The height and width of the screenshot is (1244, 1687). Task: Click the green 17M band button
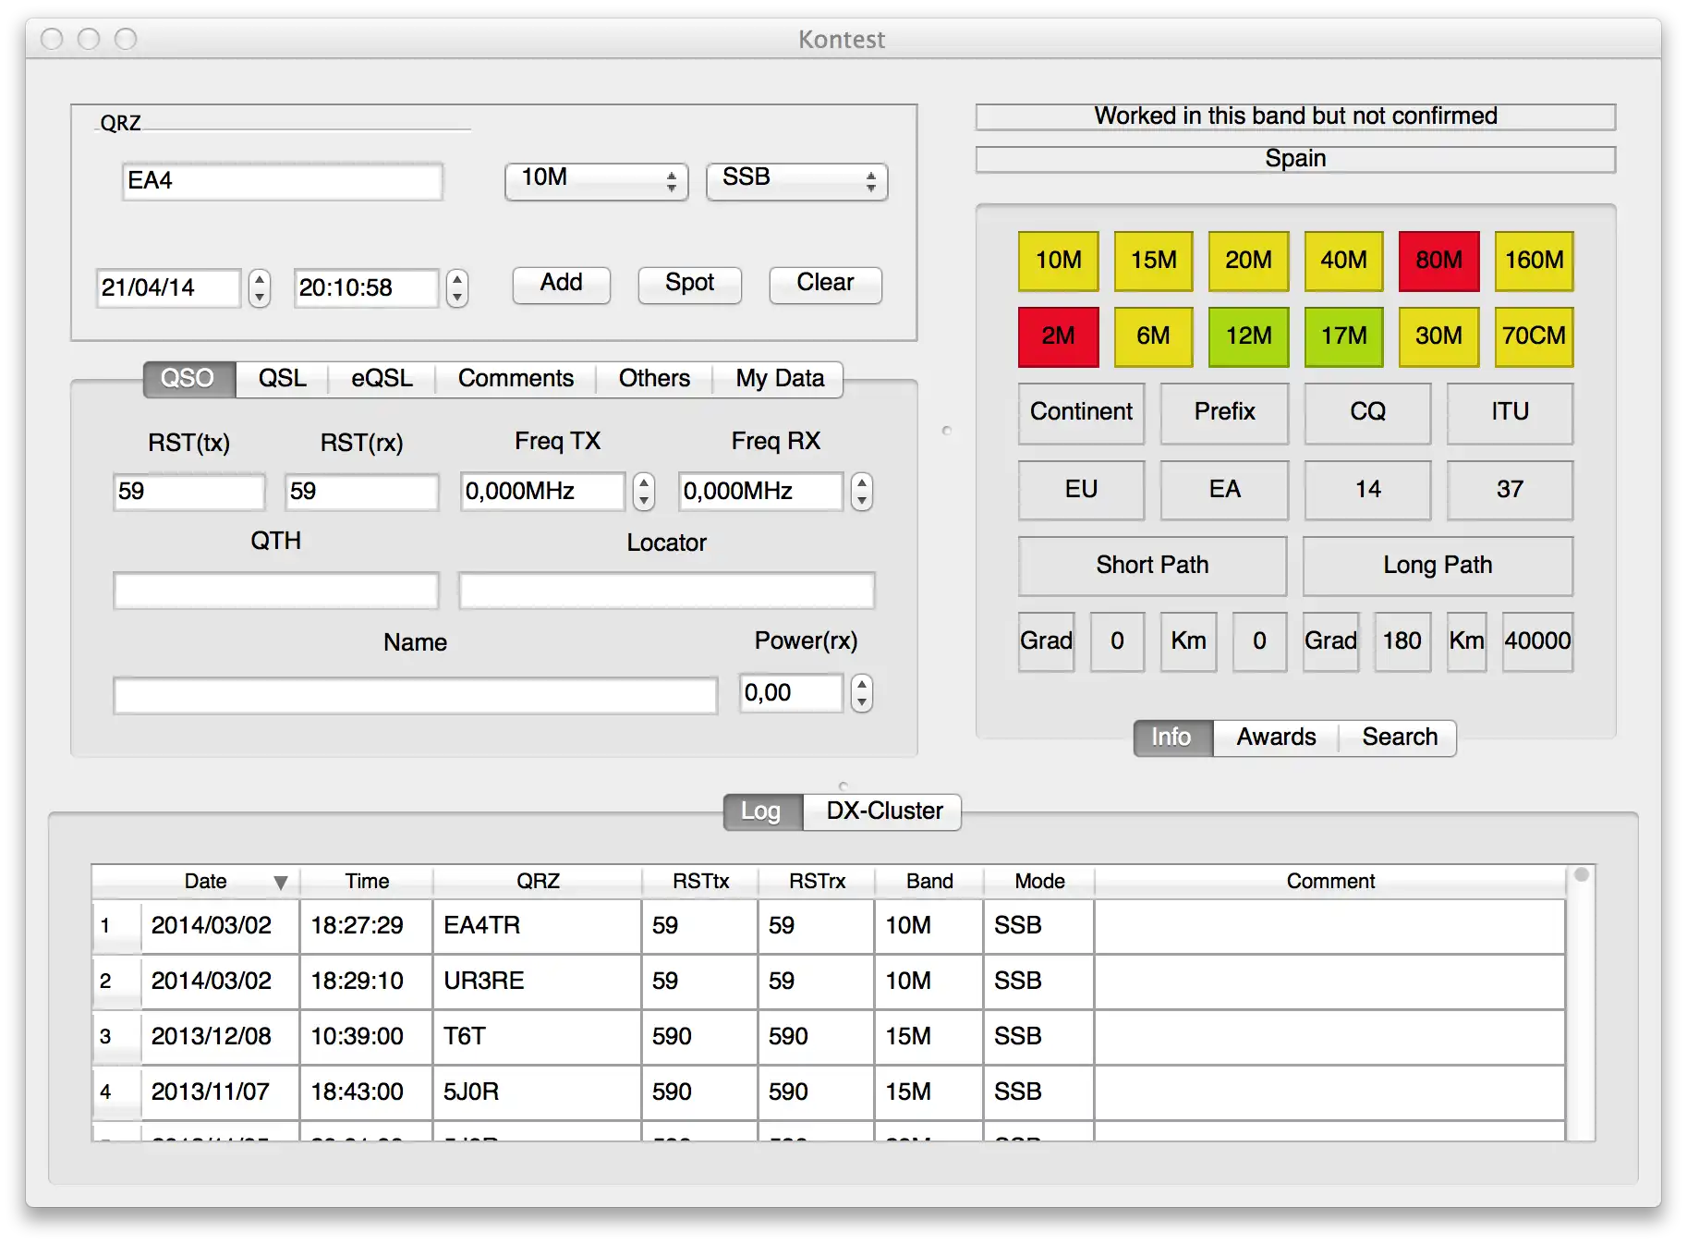[x=1343, y=336]
